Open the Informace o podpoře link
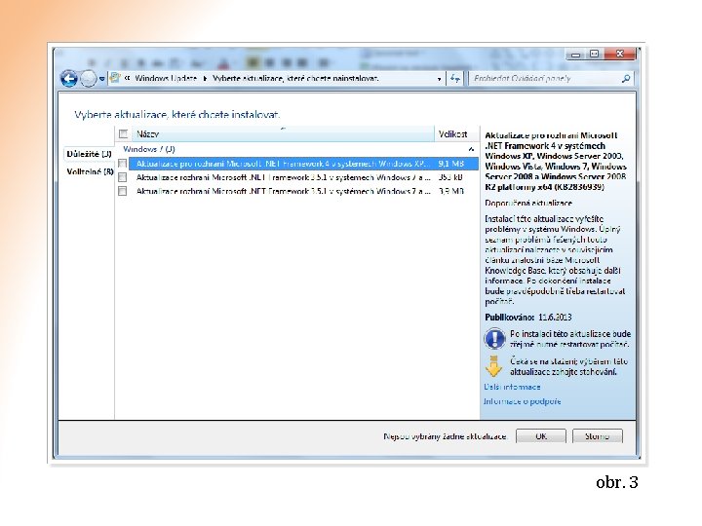The width and height of the screenshot is (702, 526). click(x=522, y=401)
